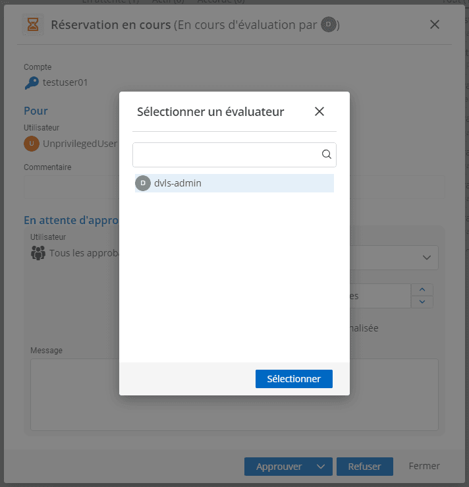Click the group icon for Tous les approbateurs
Image resolution: width=469 pixels, height=487 pixels.
tap(38, 252)
